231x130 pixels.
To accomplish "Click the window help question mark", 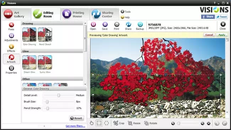I will 215,3.
